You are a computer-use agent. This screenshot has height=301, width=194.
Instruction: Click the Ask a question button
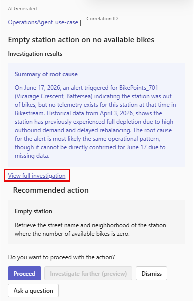tap(33, 291)
